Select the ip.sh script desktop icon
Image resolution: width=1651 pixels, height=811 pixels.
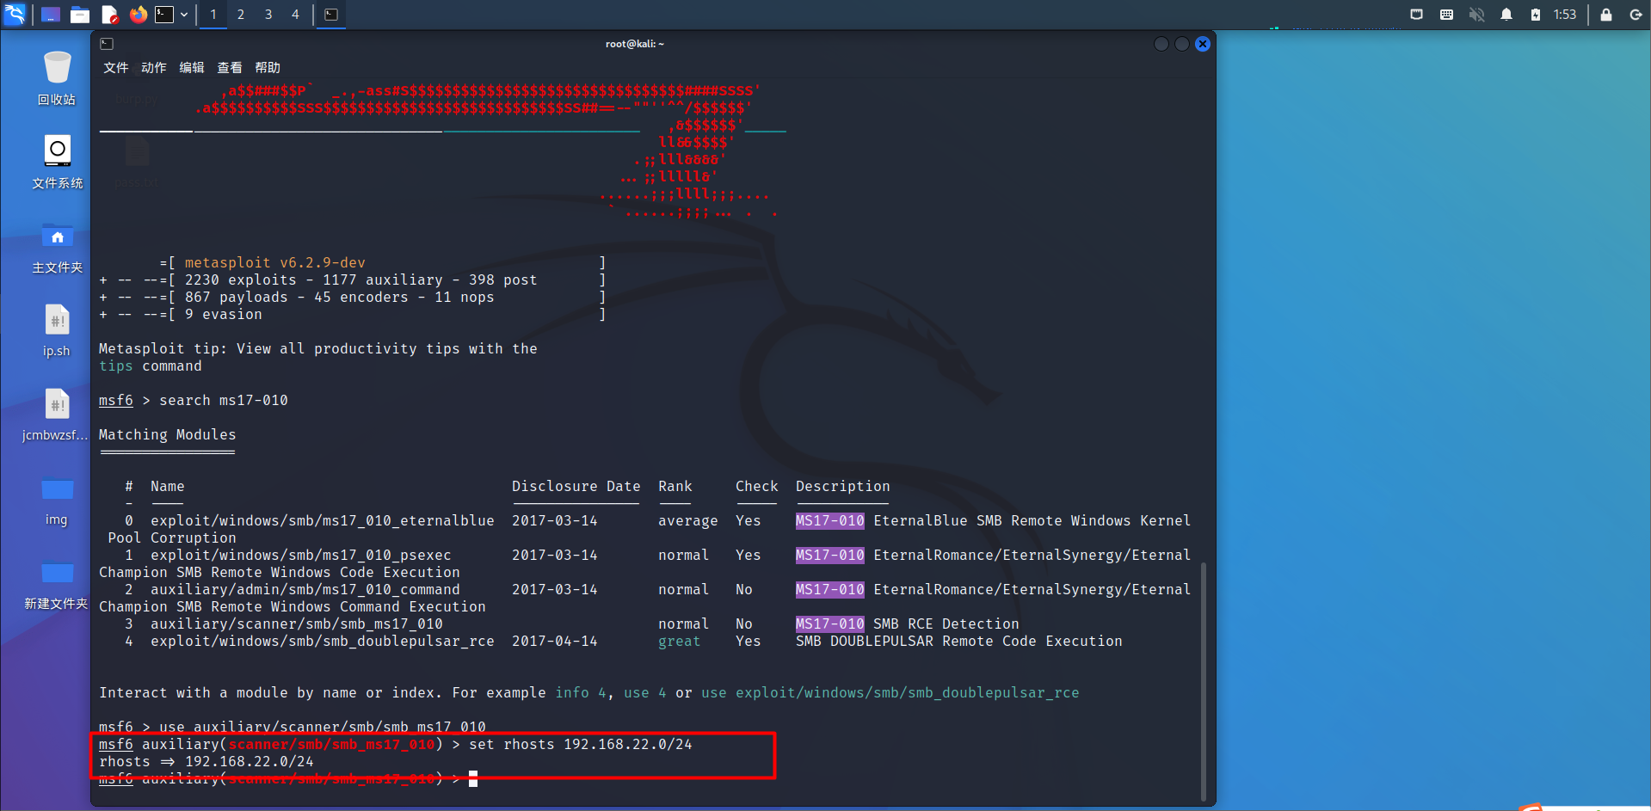click(x=57, y=330)
